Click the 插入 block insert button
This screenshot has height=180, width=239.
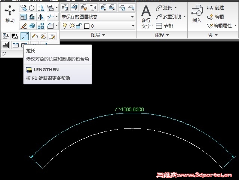pos(197,14)
